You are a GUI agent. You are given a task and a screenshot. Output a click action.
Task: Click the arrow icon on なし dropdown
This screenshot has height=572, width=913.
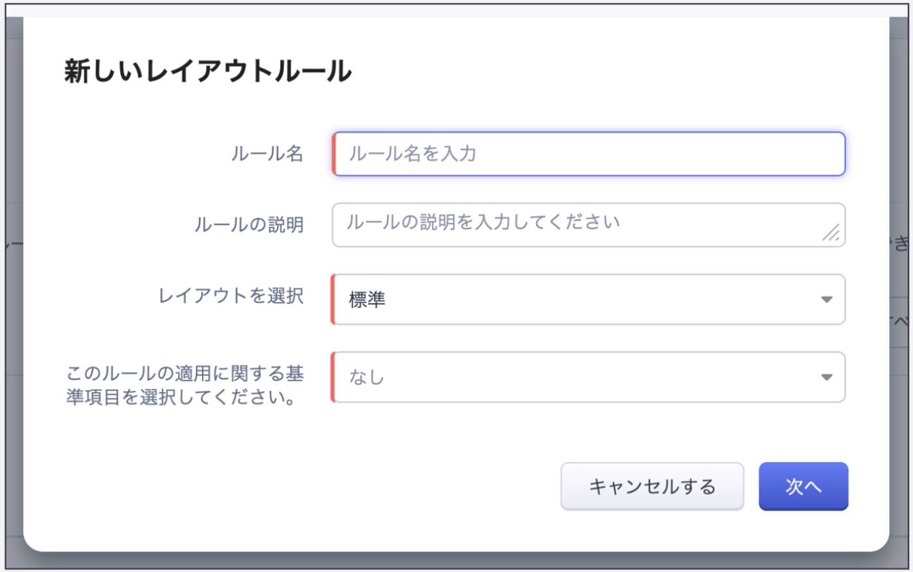point(827,377)
